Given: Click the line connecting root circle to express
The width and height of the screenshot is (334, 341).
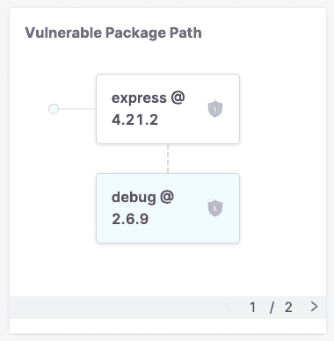Looking at the screenshot, I should 77,109.
